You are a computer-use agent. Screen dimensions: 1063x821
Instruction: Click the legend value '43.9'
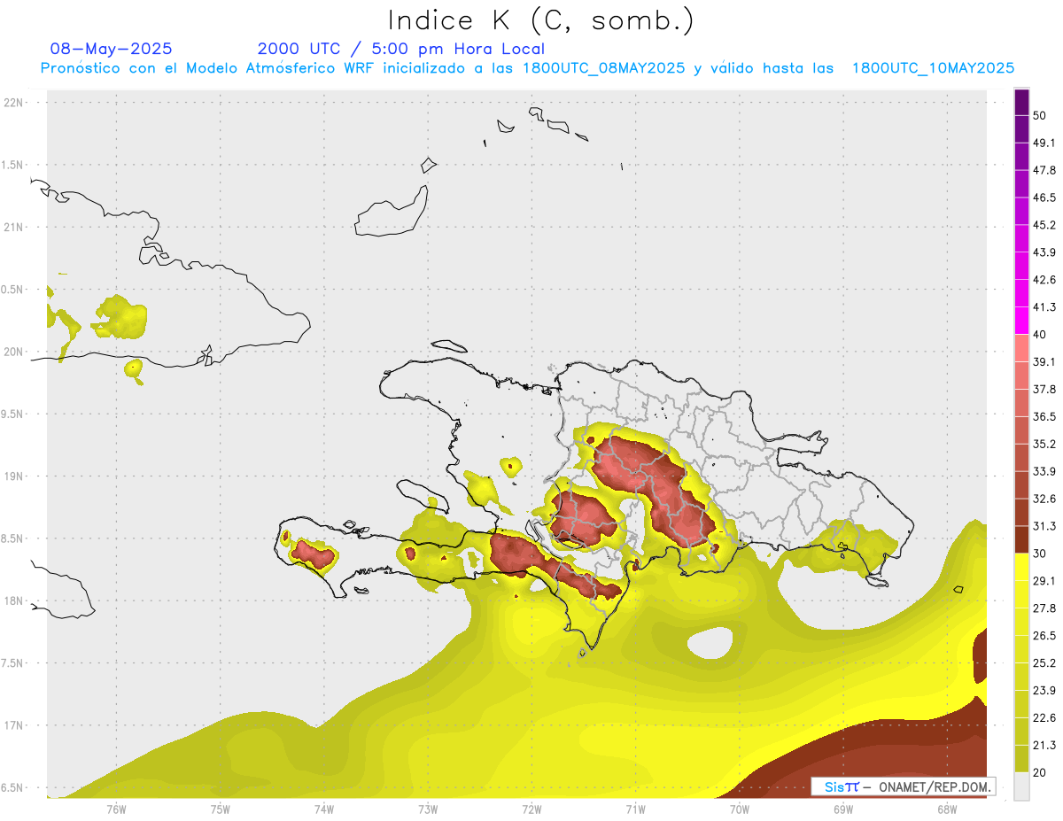[1044, 252]
